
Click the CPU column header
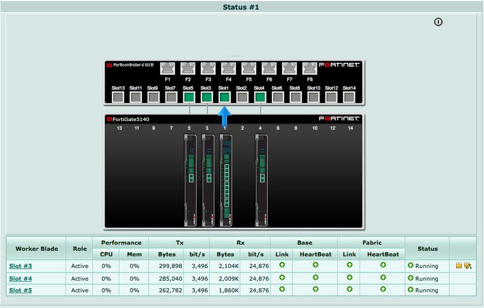[106, 255]
